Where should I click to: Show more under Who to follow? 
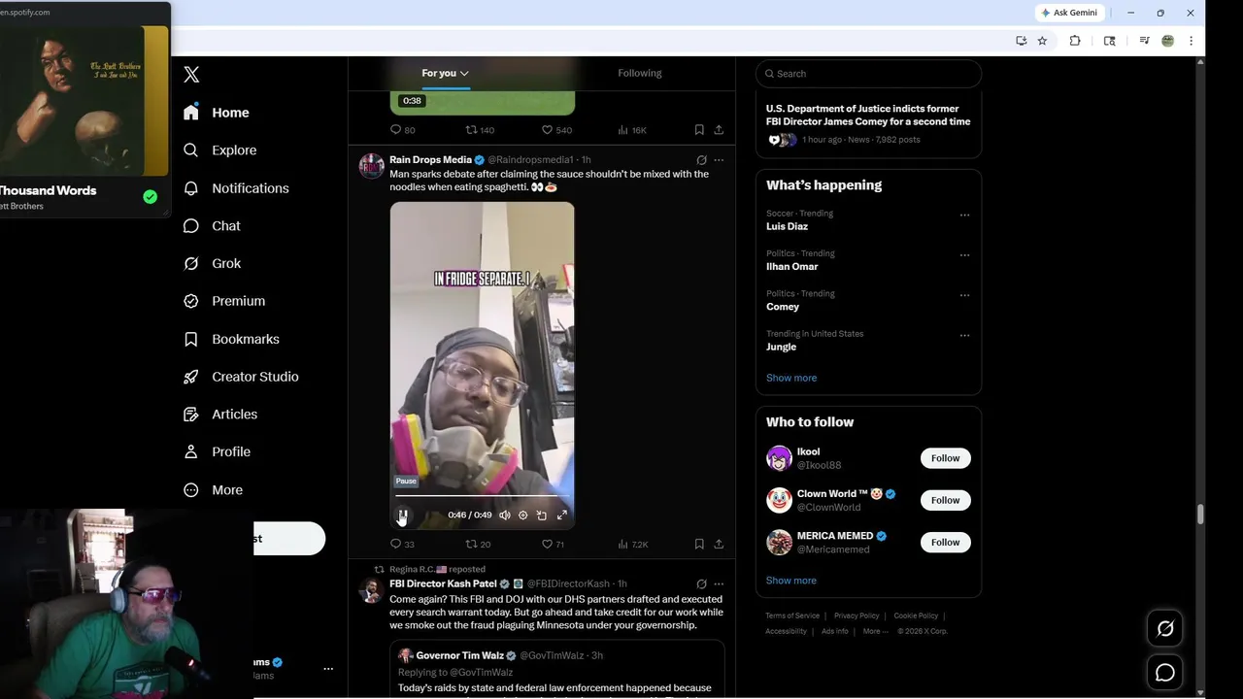[791, 581]
